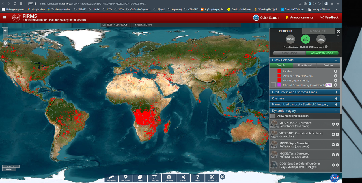The image size is (362, 183).
Task: Add VIIRS NOAA-20 Corrected Reflectance layer
Action: click(x=333, y=124)
